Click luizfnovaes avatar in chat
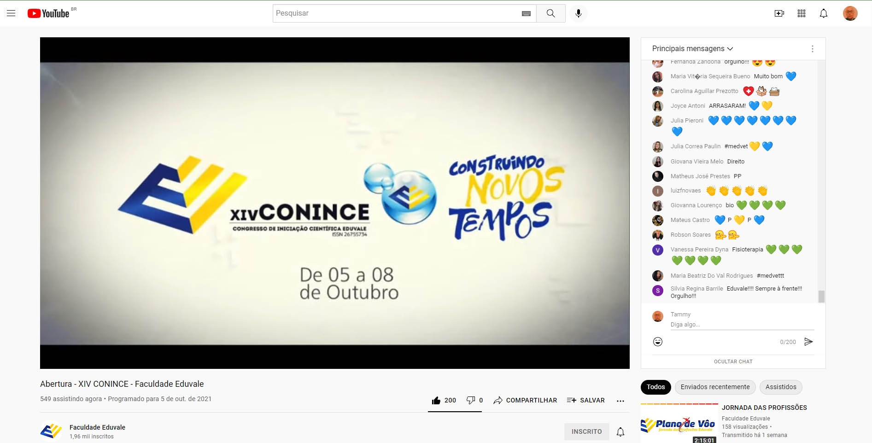872x443 pixels. (x=658, y=191)
